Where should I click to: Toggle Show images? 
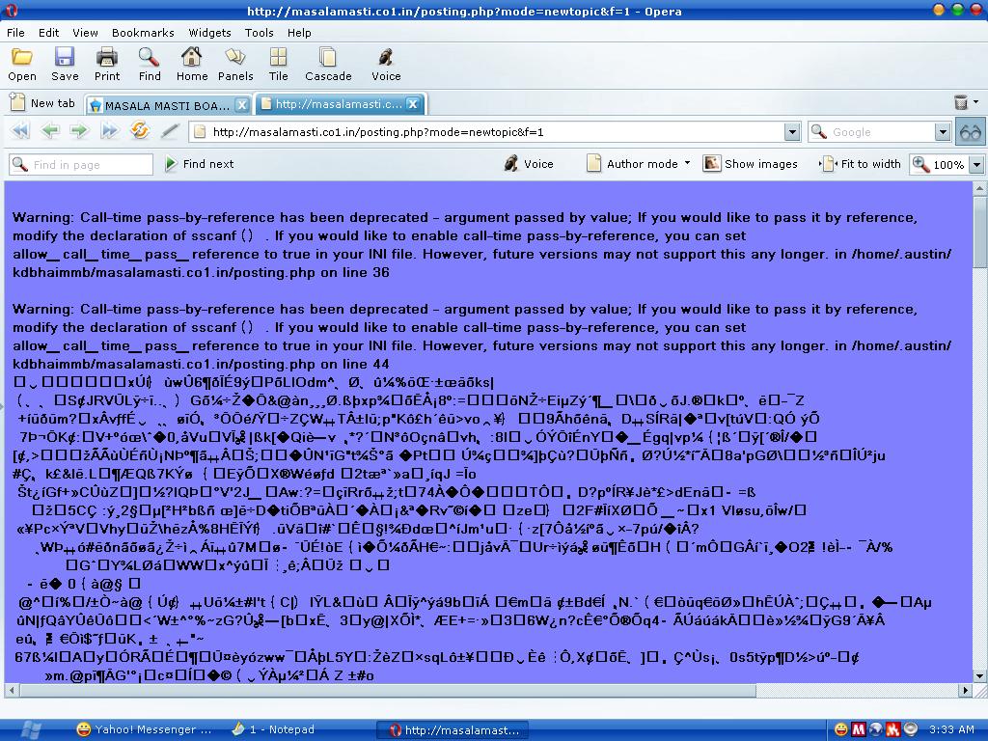click(x=750, y=164)
